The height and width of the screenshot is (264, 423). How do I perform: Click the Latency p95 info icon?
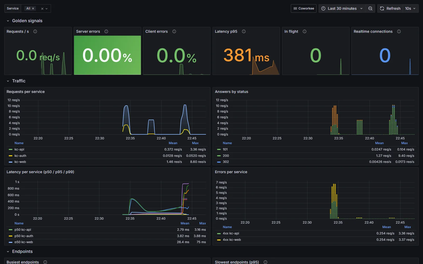click(x=244, y=31)
